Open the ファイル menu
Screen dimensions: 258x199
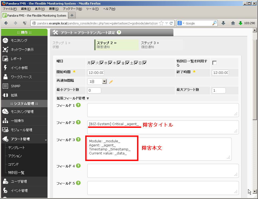(x=10, y=9)
